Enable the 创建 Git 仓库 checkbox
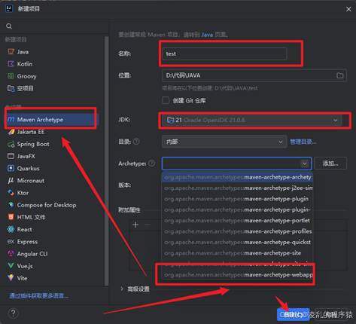 click(166, 100)
